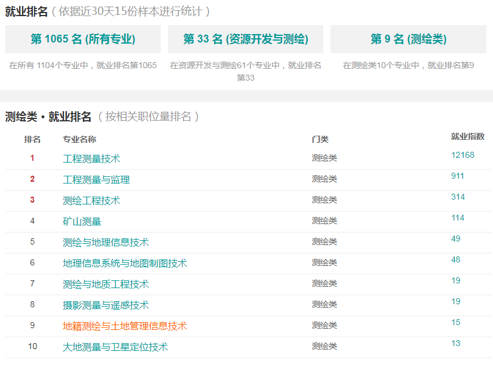This screenshot has height=367, width=493.
Task: Open the 摄影测量与遥感技术 major link
Action: point(106,305)
